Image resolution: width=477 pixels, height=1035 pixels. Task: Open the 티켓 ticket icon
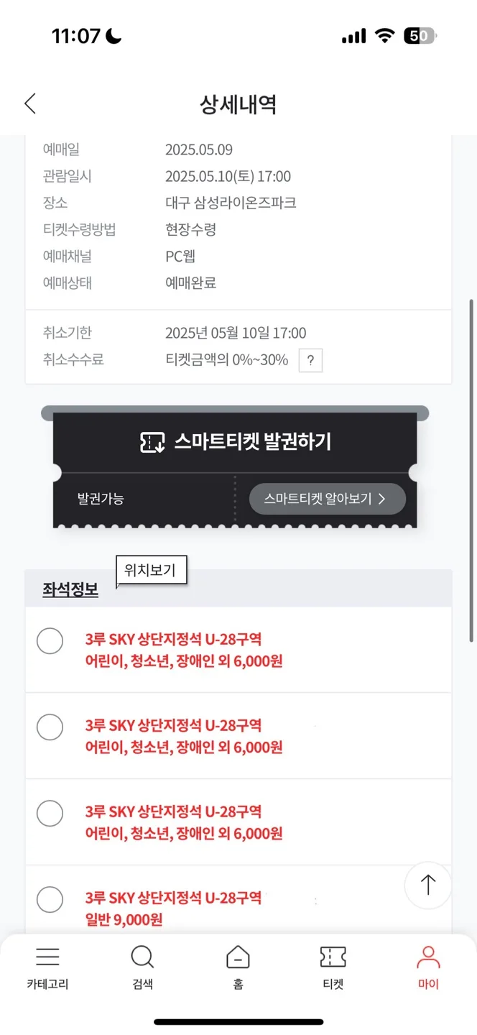tap(333, 957)
